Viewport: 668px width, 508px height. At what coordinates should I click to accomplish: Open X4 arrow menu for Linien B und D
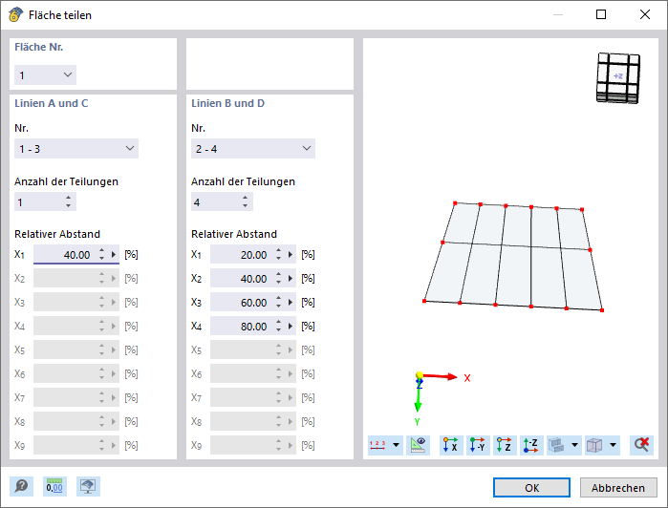(x=291, y=327)
